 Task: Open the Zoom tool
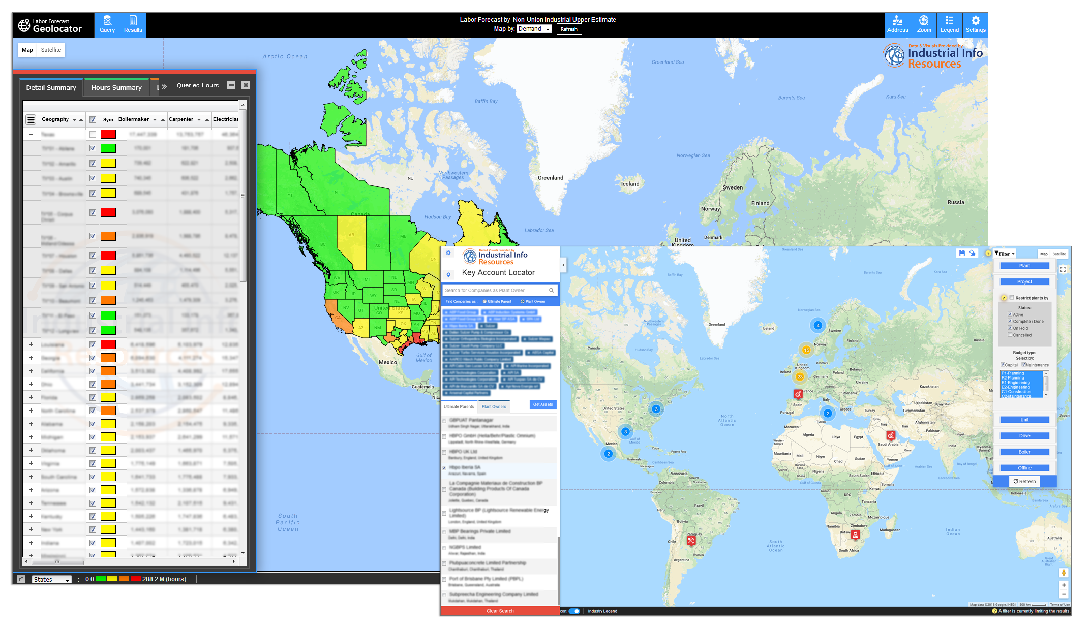coord(924,24)
